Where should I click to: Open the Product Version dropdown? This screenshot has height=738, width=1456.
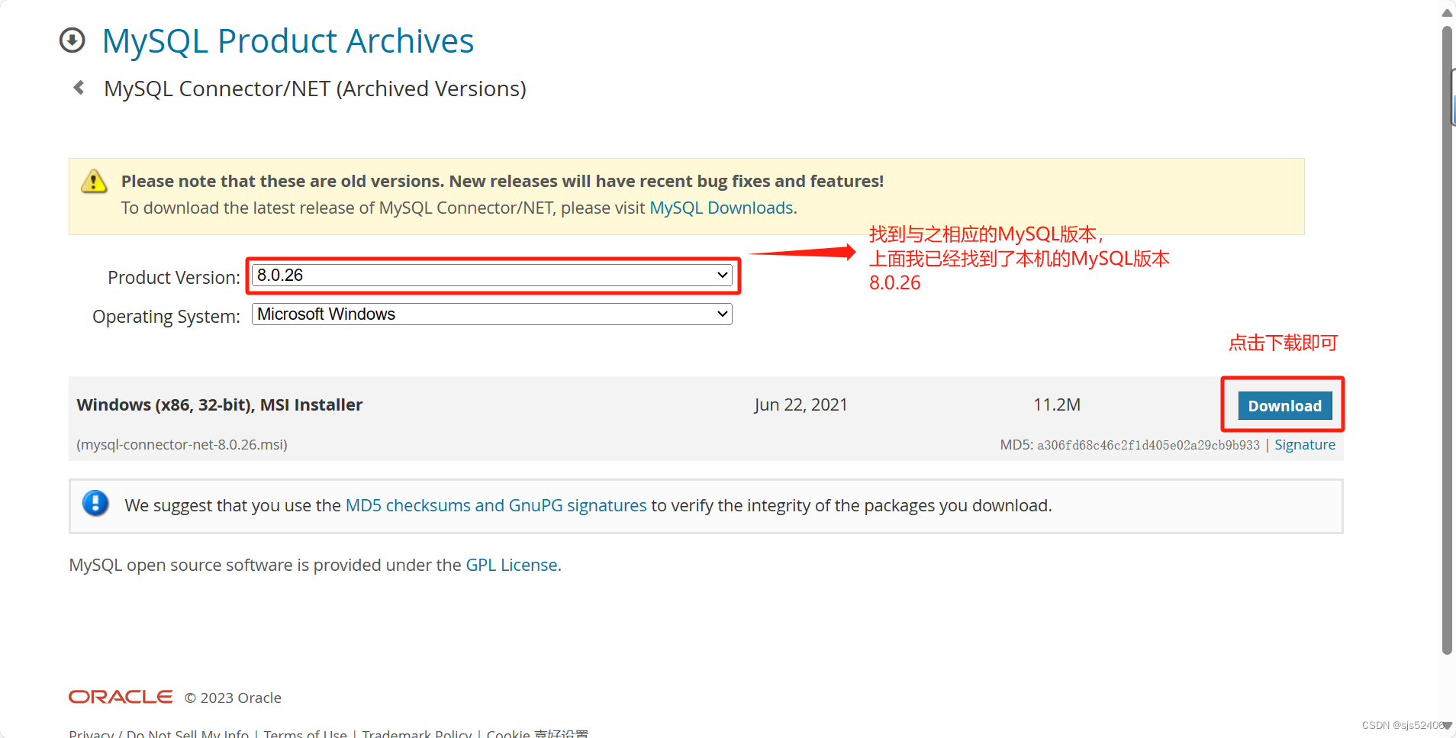pos(492,276)
